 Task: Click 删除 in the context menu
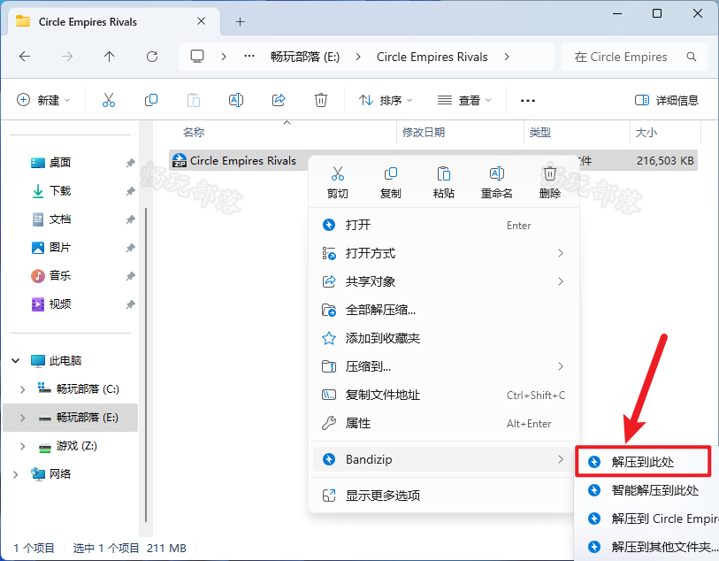[550, 182]
